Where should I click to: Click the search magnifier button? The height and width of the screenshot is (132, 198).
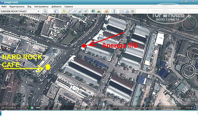click(45, 11)
